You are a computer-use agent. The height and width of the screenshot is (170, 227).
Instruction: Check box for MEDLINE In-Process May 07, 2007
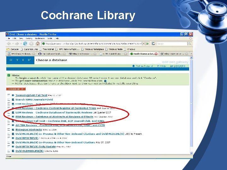(x=9, y=142)
